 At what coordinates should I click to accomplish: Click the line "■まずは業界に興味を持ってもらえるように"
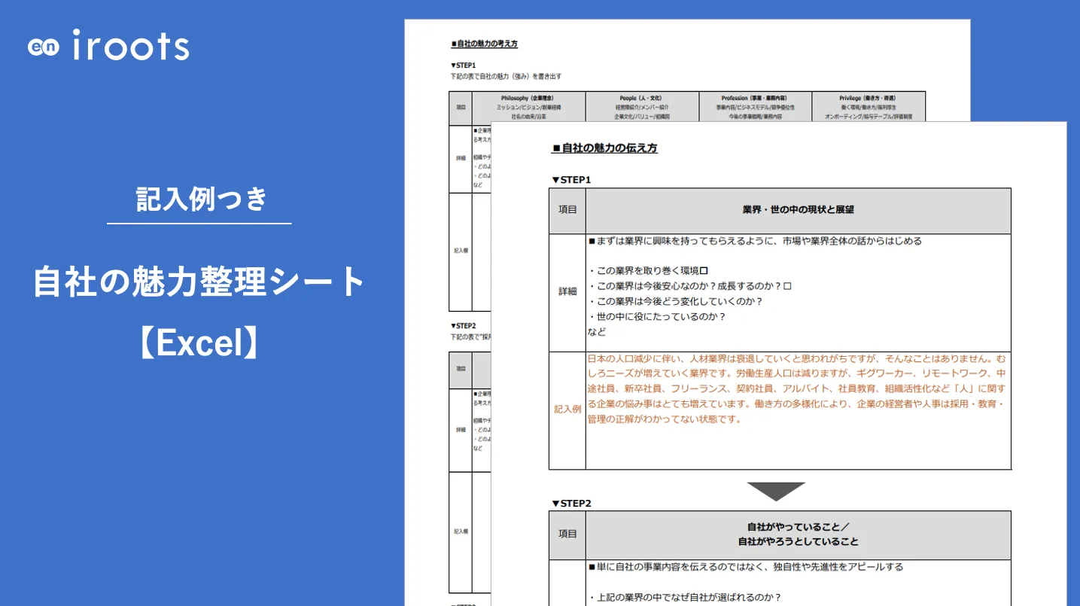click(755, 242)
